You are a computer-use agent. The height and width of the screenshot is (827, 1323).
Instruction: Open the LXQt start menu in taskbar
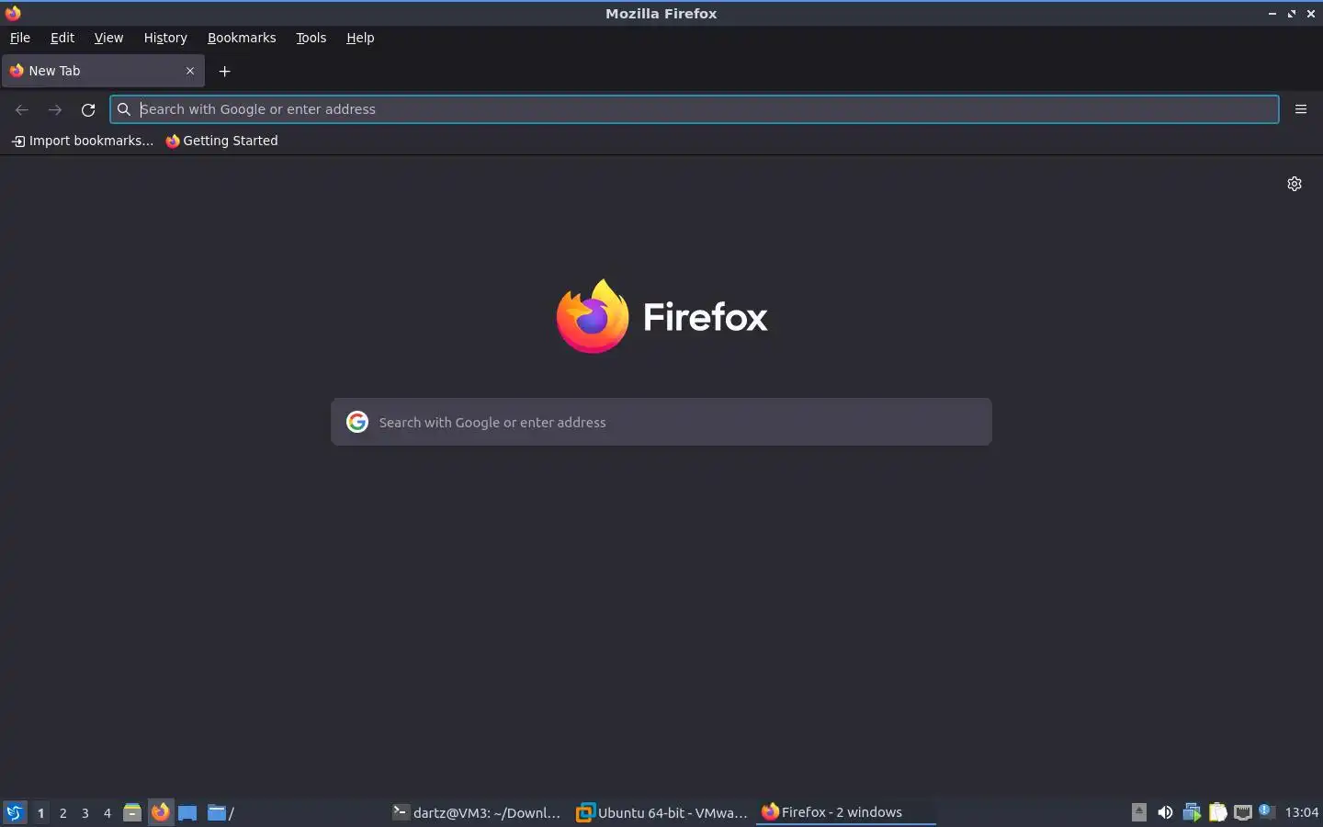[x=14, y=812]
